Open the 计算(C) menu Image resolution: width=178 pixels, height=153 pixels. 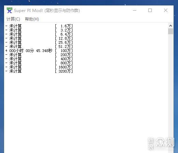[x=13, y=19]
